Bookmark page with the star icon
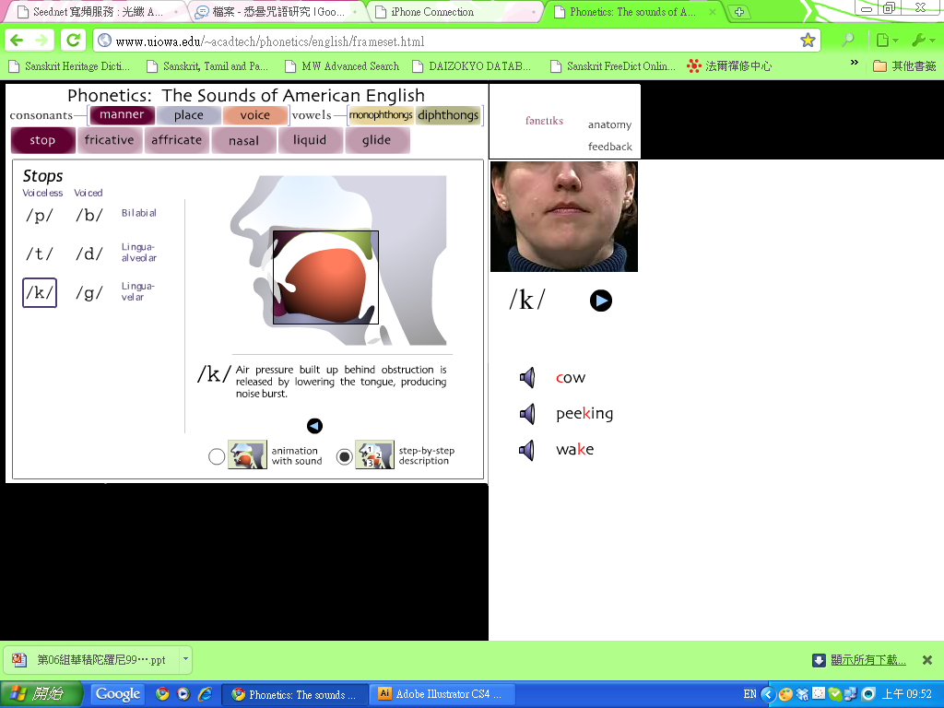Image resolution: width=944 pixels, height=708 pixels. point(808,41)
